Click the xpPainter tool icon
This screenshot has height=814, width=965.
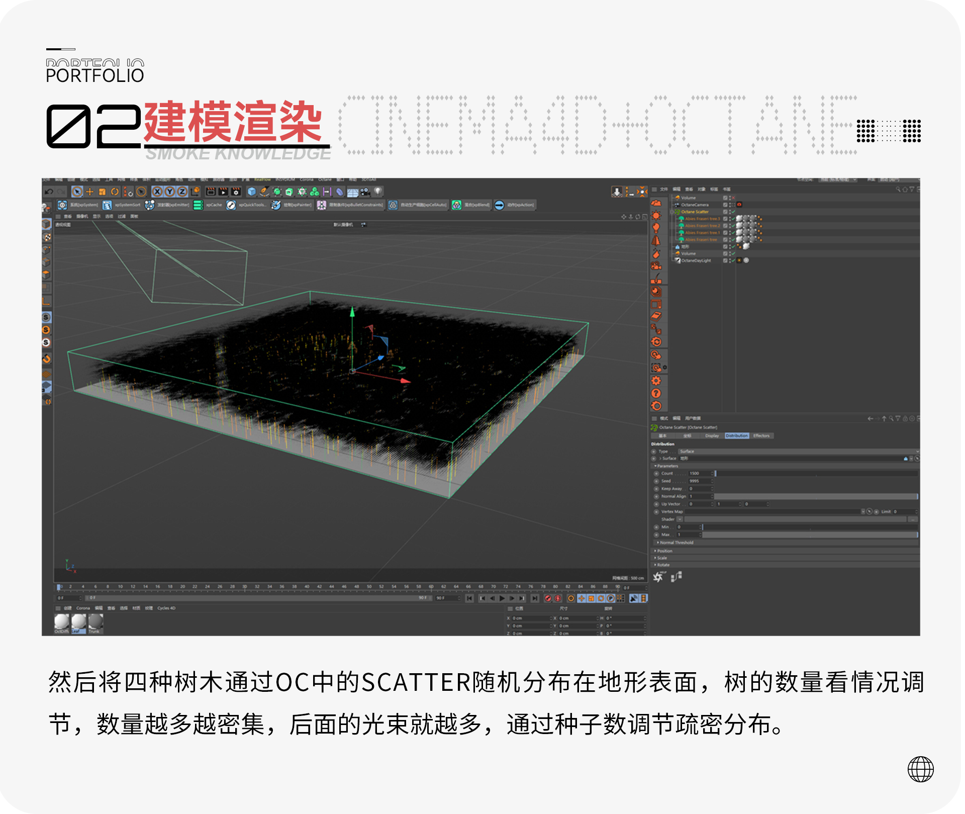point(276,205)
